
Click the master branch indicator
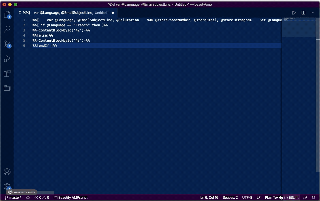tap(13, 198)
